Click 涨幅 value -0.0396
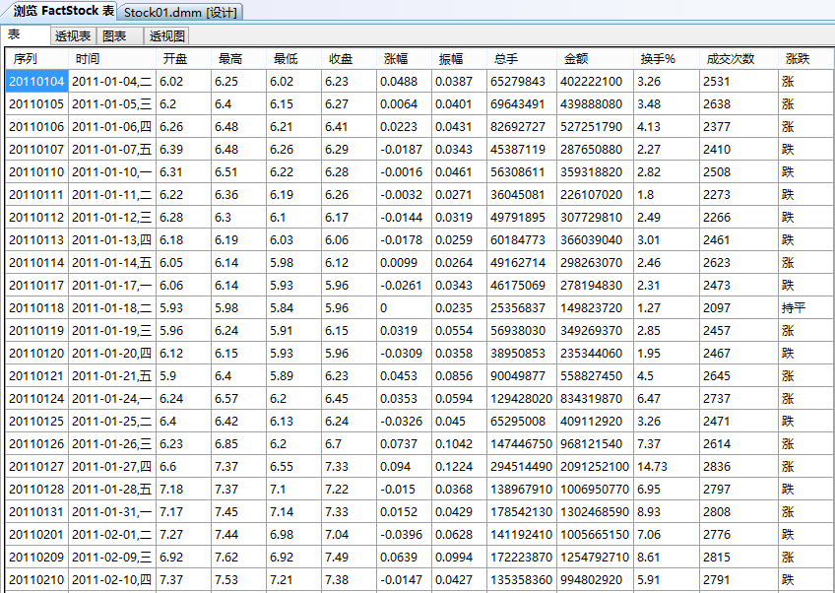Viewport: 835px width, 593px height. (404, 535)
